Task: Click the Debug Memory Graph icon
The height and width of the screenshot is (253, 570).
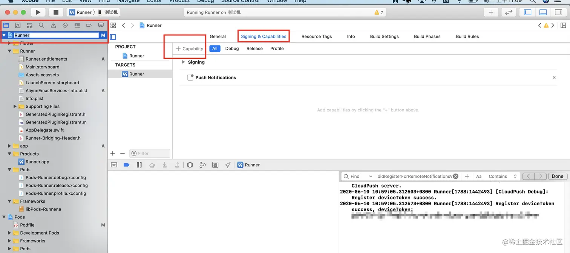Action: pyautogui.click(x=202, y=165)
